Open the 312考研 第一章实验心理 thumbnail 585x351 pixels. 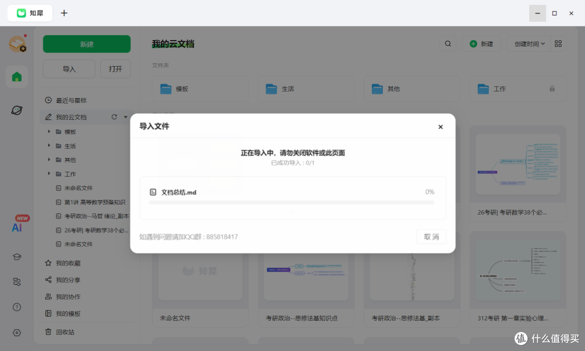(518, 270)
